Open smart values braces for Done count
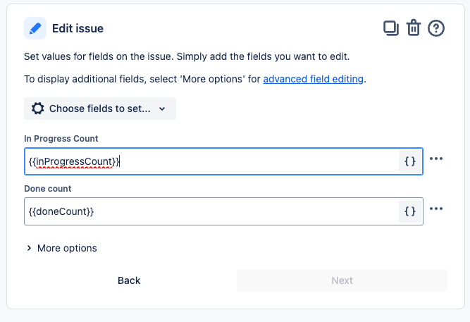Viewport: 470px width, 322px height. coord(410,211)
